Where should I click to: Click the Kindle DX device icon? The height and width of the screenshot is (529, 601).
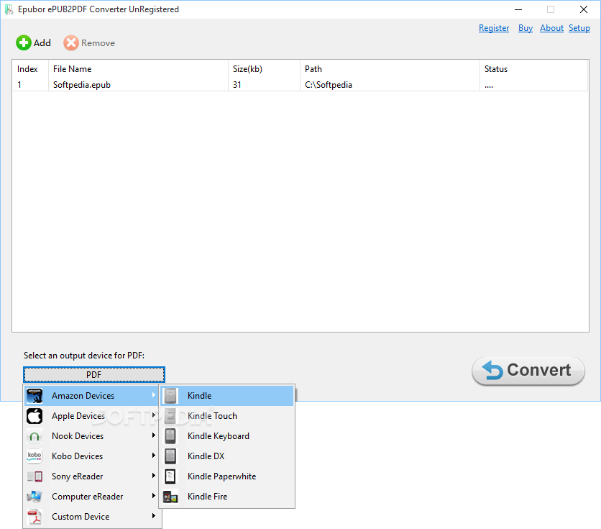click(x=170, y=456)
